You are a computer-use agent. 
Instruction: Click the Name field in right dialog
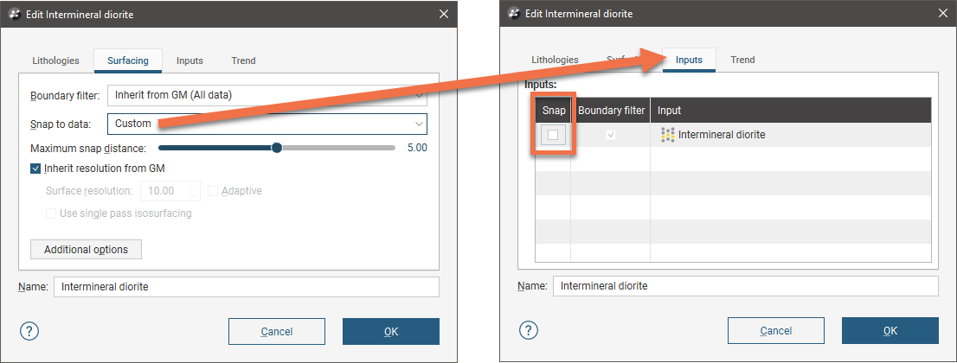(745, 286)
